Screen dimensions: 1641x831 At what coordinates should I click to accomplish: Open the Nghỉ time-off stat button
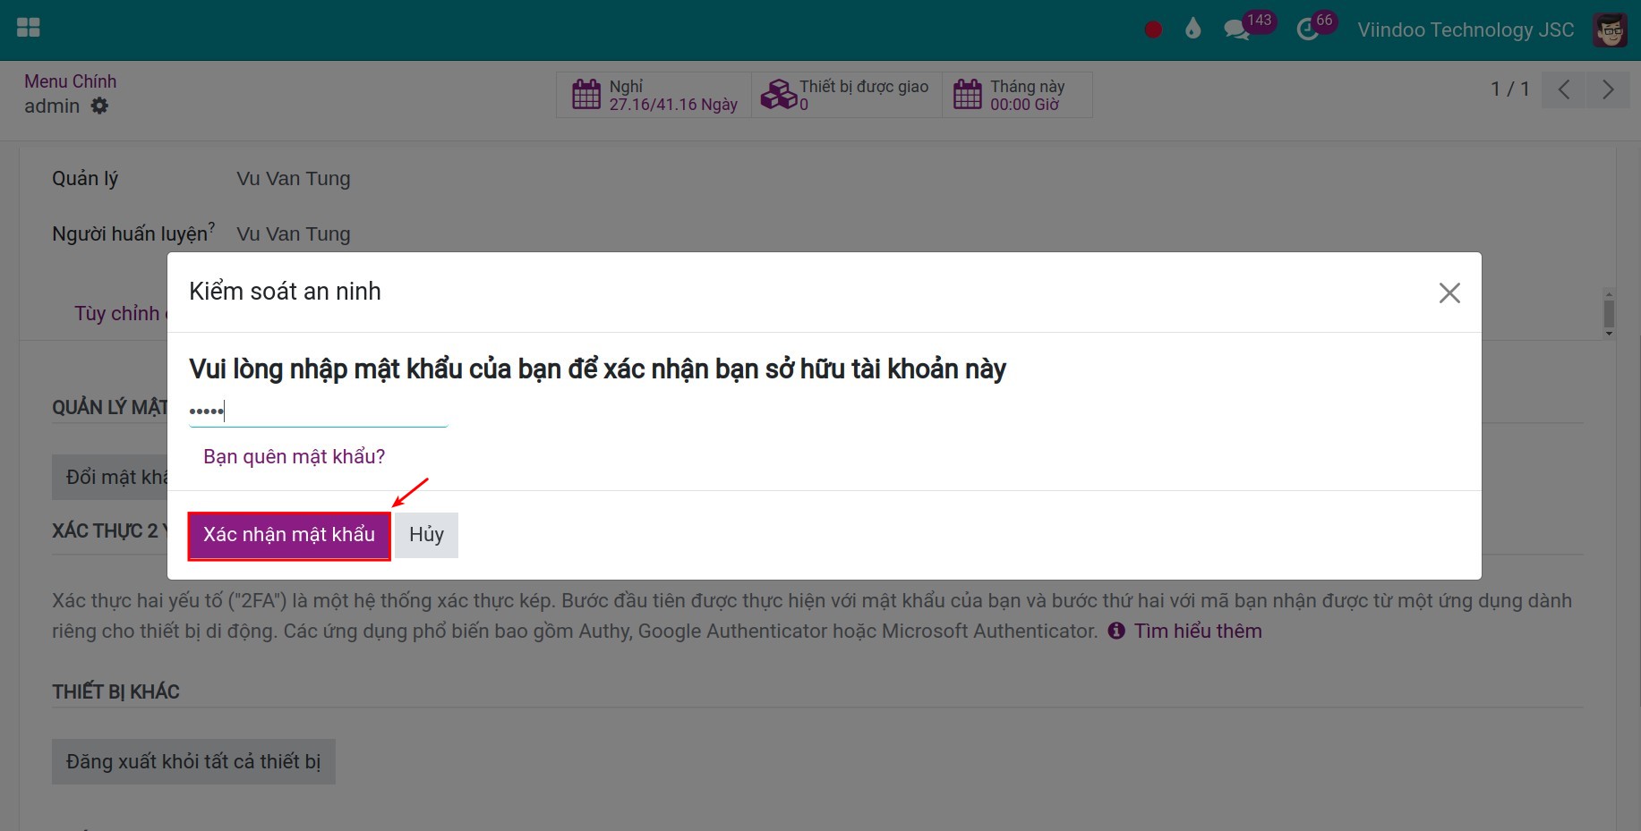(654, 95)
